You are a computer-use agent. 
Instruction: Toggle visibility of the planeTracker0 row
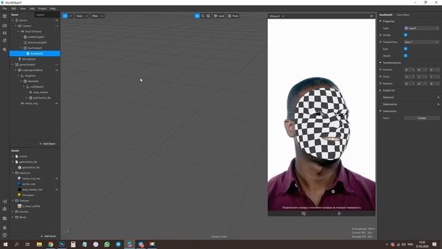57,64
